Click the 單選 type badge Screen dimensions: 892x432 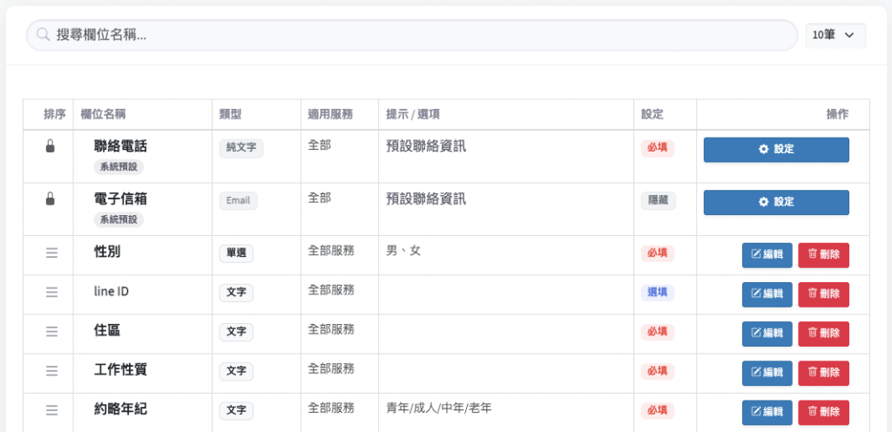(x=236, y=253)
